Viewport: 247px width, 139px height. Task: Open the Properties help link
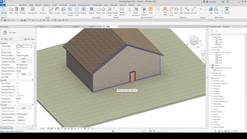pos(7,128)
